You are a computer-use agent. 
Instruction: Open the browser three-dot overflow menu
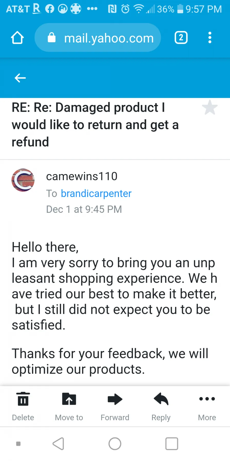pos(210,38)
